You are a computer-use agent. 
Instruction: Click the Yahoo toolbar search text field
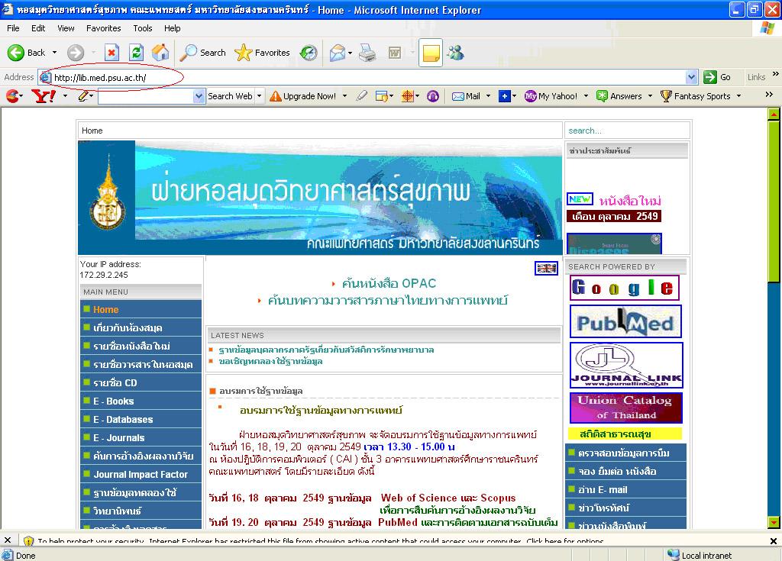(146, 96)
